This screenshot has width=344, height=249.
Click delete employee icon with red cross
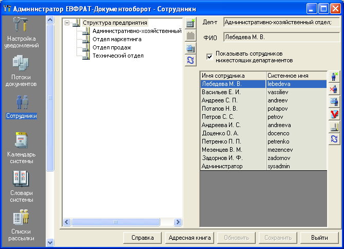334,89
